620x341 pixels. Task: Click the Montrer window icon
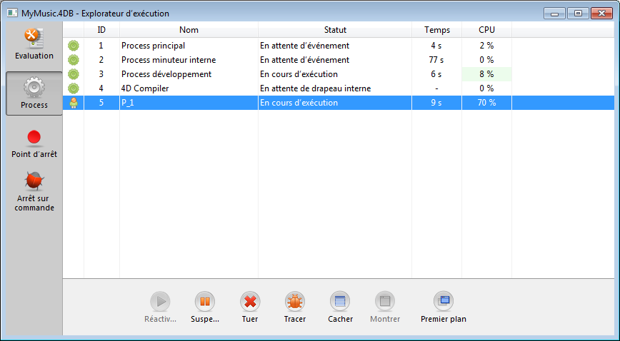point(385,302)
